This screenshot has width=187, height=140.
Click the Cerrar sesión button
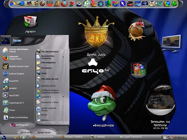[25, 132]
